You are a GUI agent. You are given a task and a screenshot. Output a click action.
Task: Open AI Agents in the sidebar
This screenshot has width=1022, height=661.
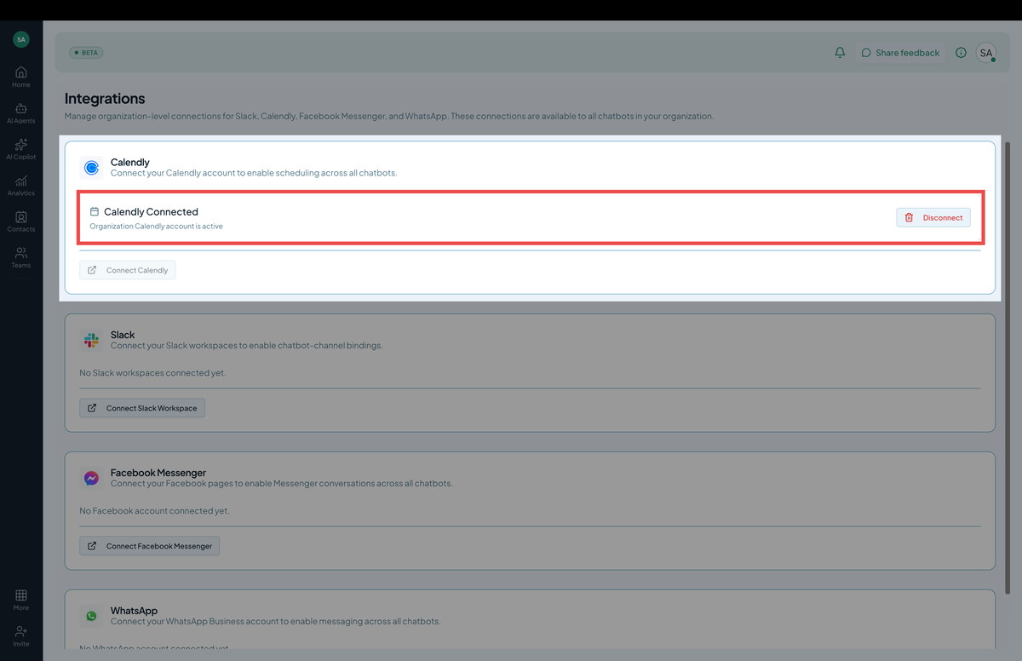tap(21, 113)
